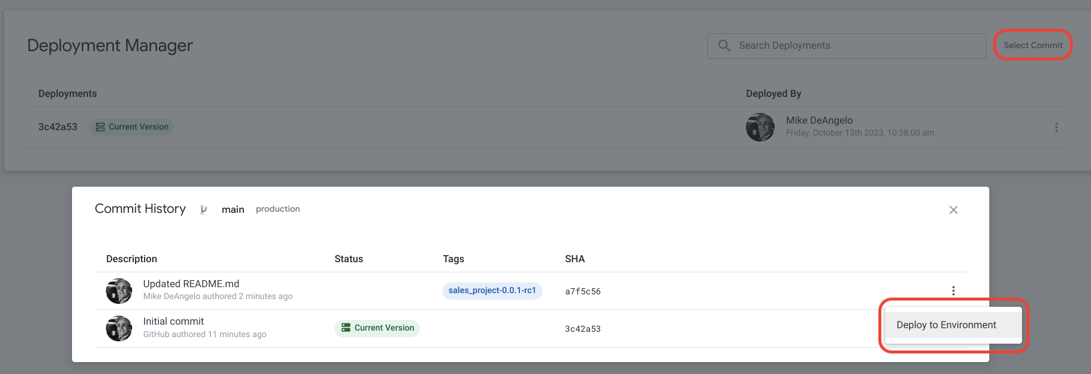This screenshot has width=1091, height=374.
Task: Click Current Version badge in Deployments list
Action: click(131, 127)
